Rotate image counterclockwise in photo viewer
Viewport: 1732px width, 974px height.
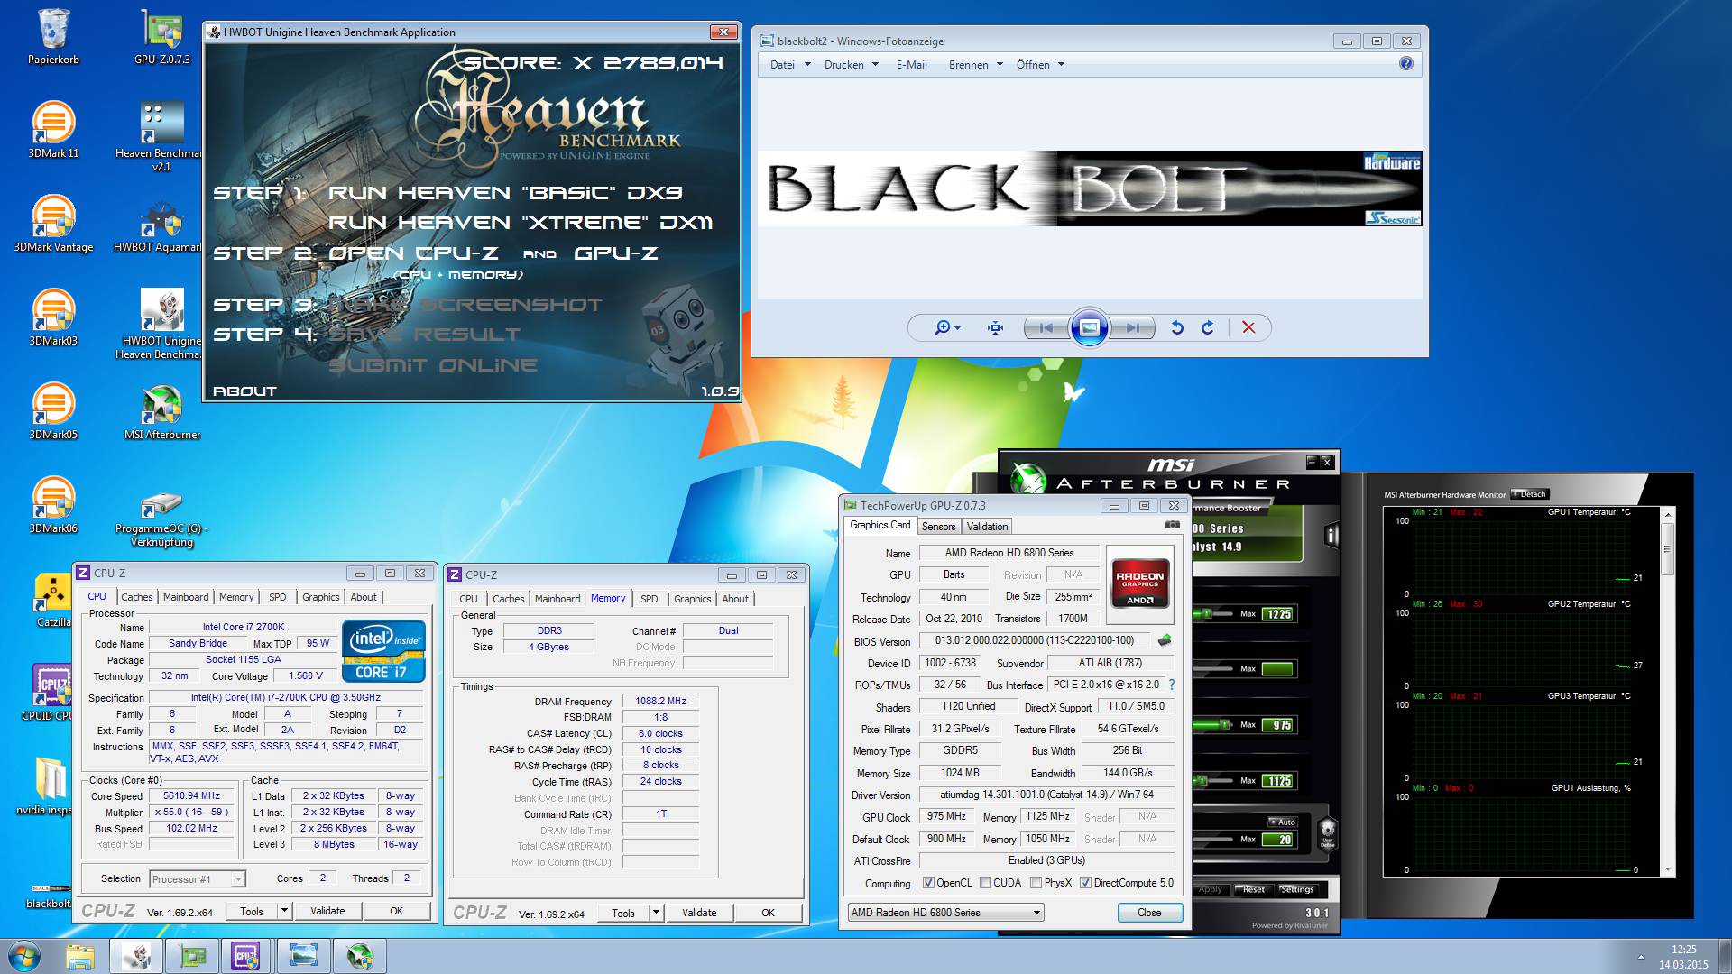1177,327
